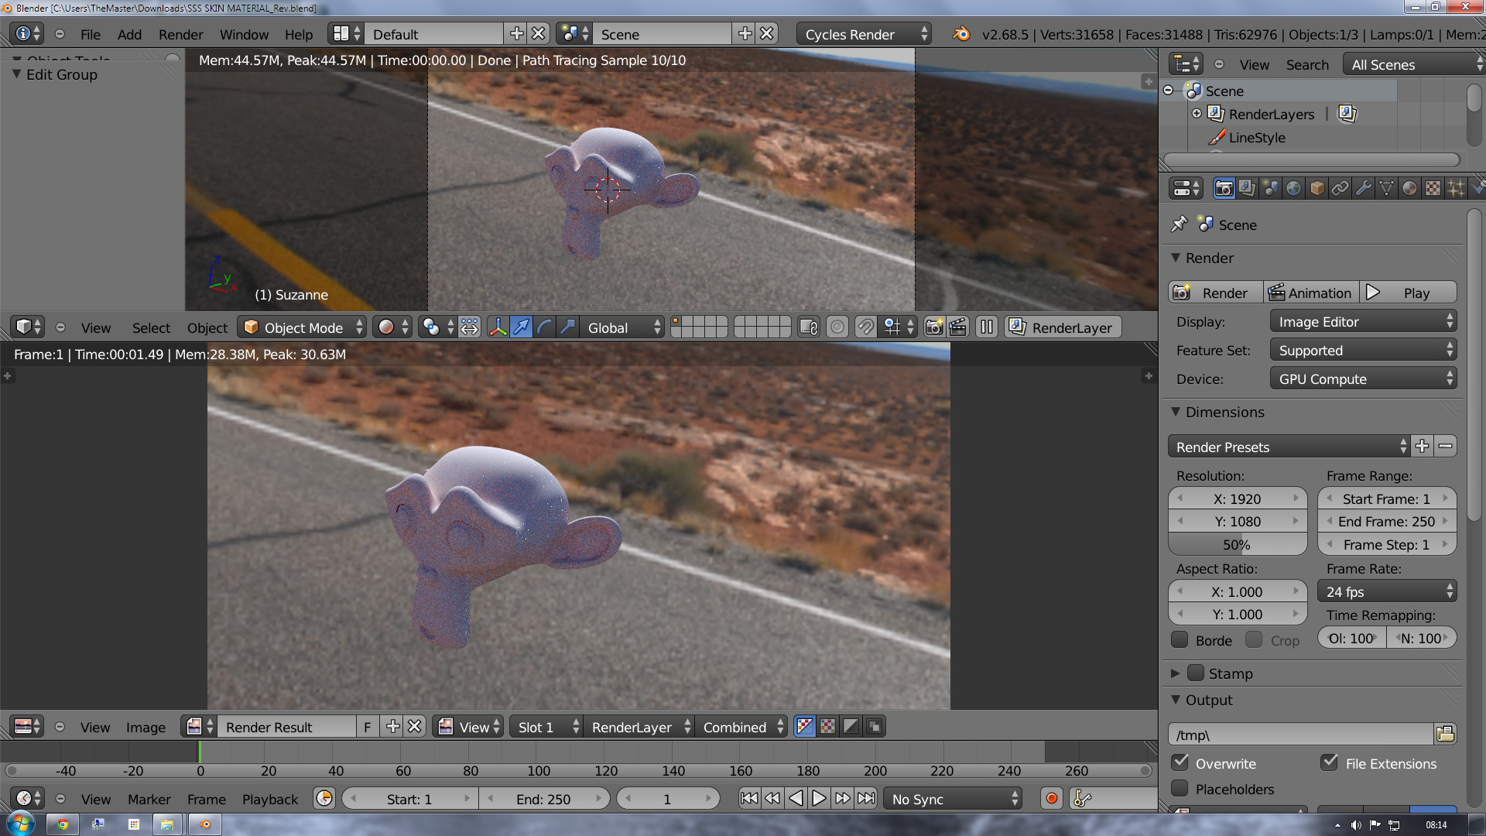Pause the viewport render preview

(987, 327)
